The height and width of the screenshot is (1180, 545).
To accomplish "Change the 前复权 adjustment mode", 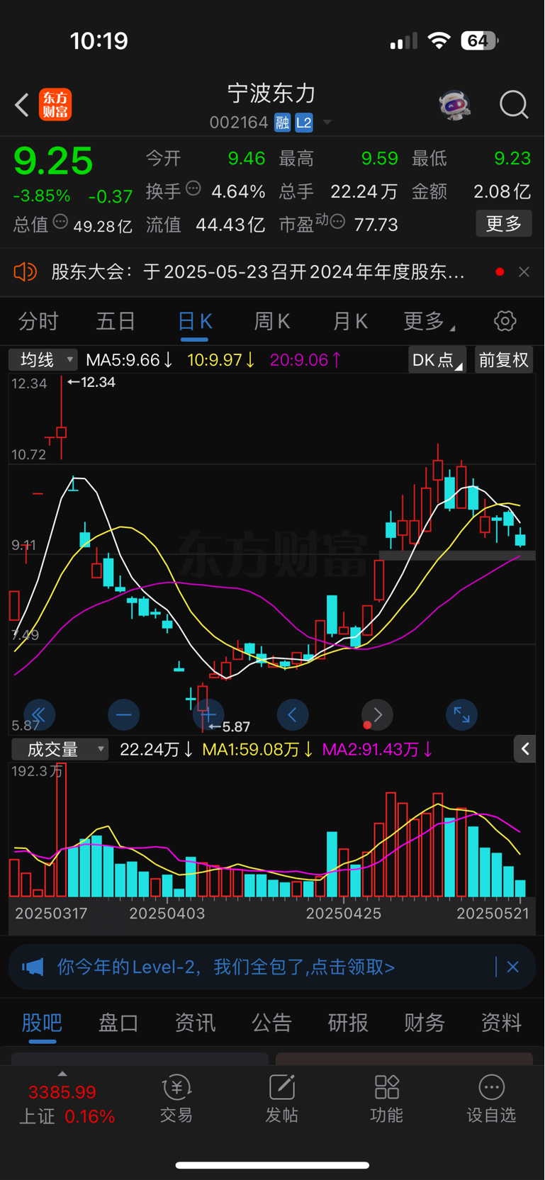I will (x=503, y=360).
